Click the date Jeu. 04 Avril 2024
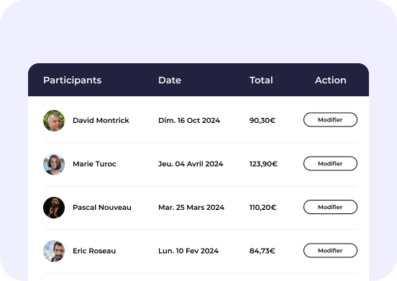Viewport: 397px width, 281px height. point(191,164)
